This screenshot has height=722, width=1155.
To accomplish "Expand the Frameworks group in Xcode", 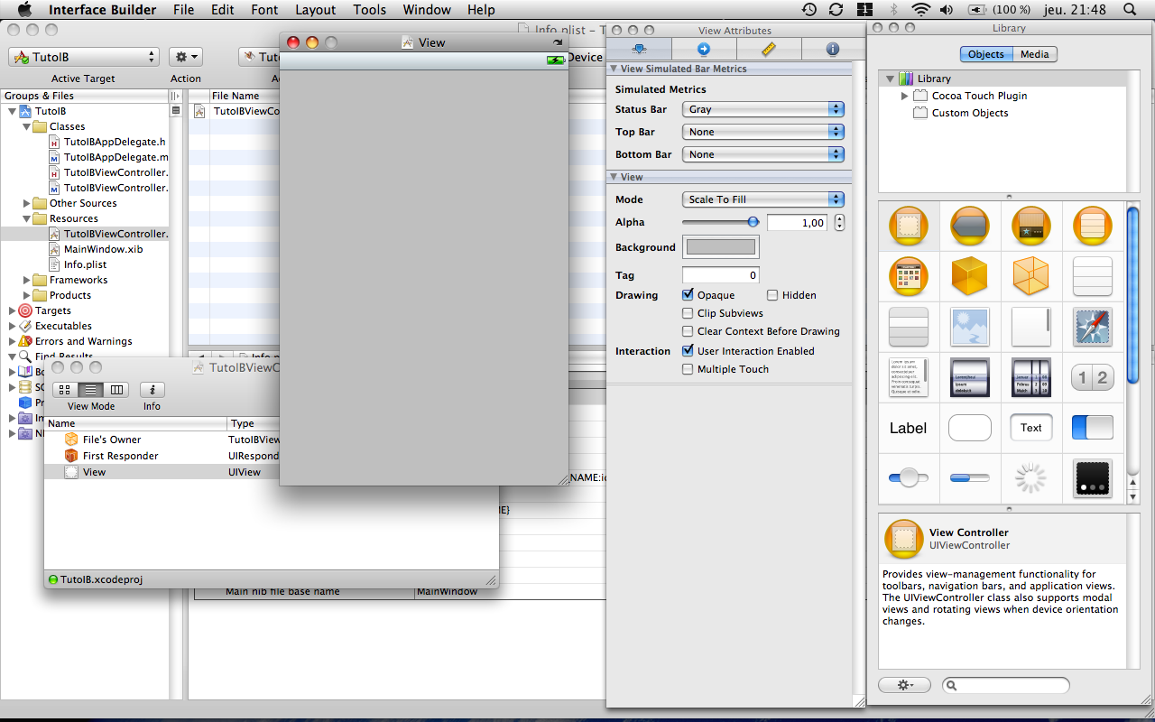I will point(27,280).
